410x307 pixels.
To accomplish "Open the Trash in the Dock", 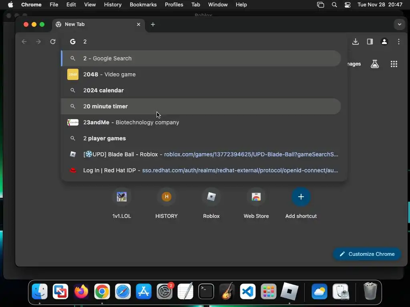I will click(x=370, y=291).
